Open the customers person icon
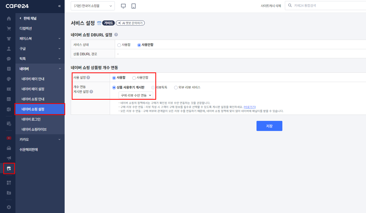Viewport: 366px width, 213px height. click(x=9, y=49)
